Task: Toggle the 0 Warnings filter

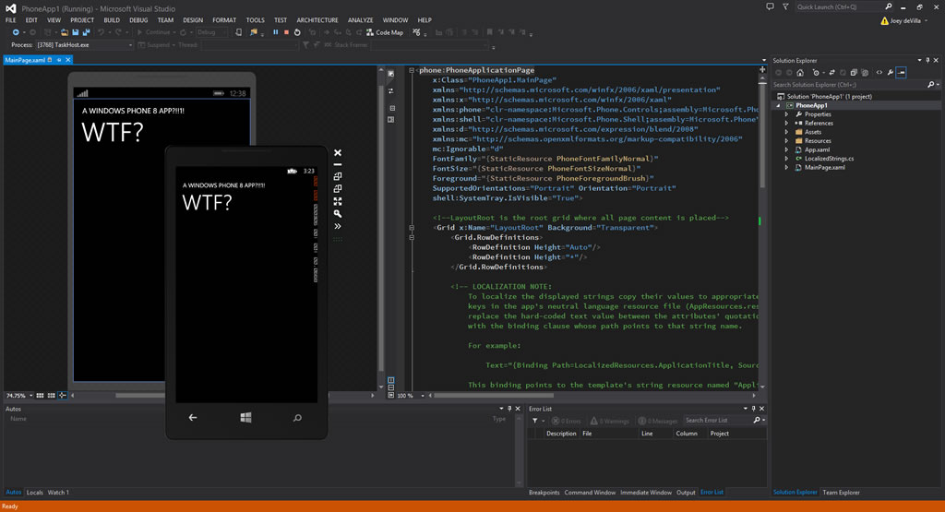Action: click(x=609, y=421)
